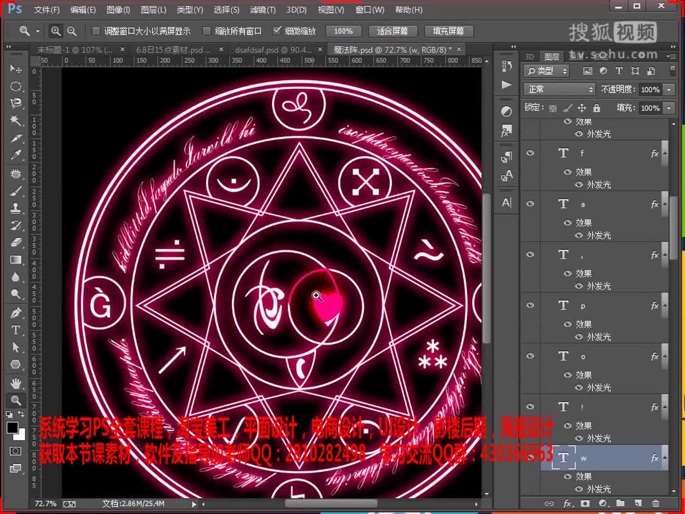This screenshot has width=685, height=514.
Task: Uncheck scrubby zoom checkbox
Action: coord(277,31)
